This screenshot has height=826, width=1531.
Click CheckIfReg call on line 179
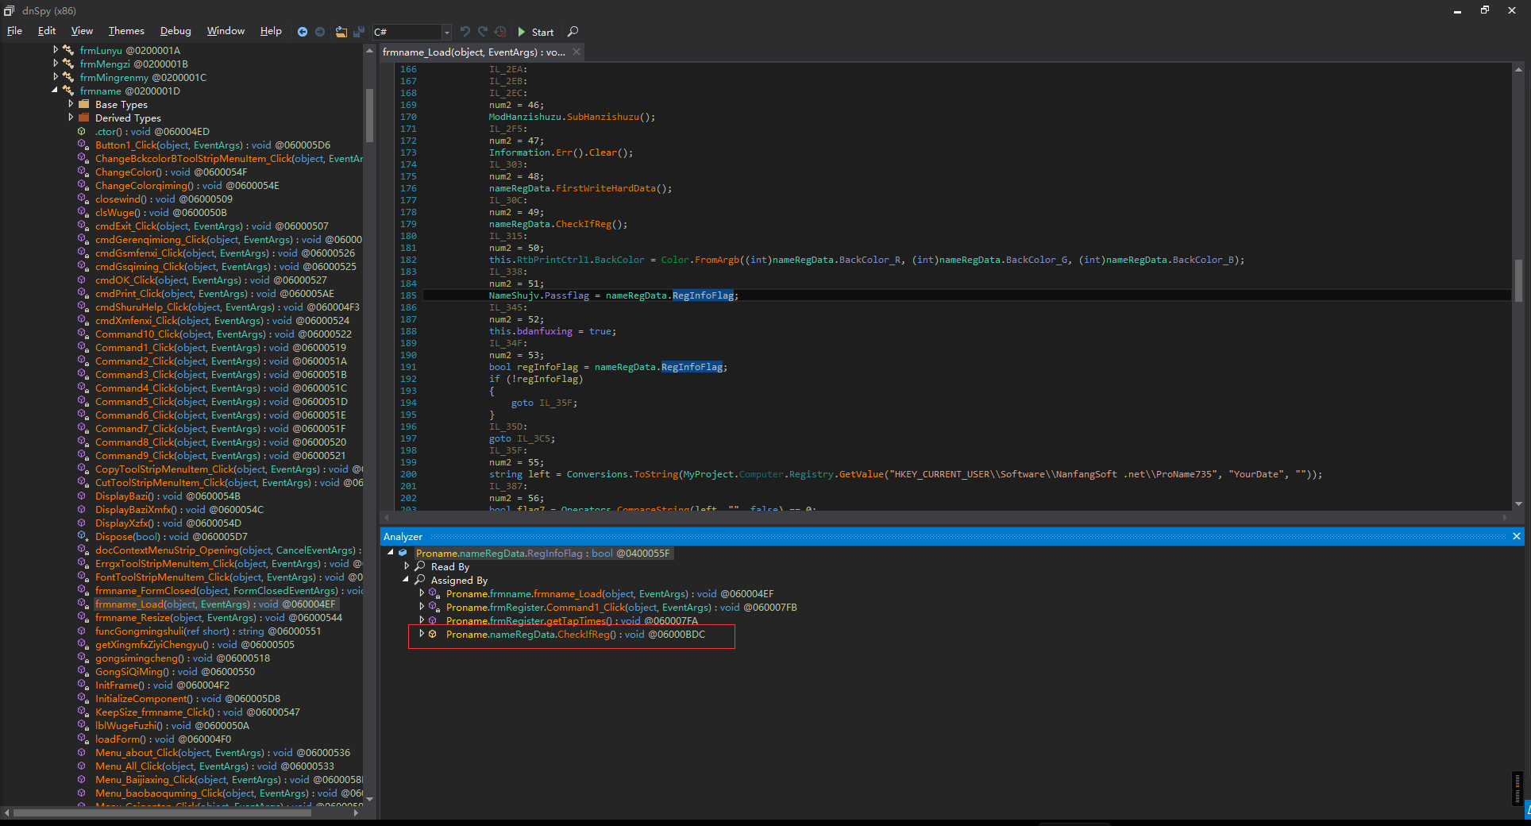click(584, 224)
